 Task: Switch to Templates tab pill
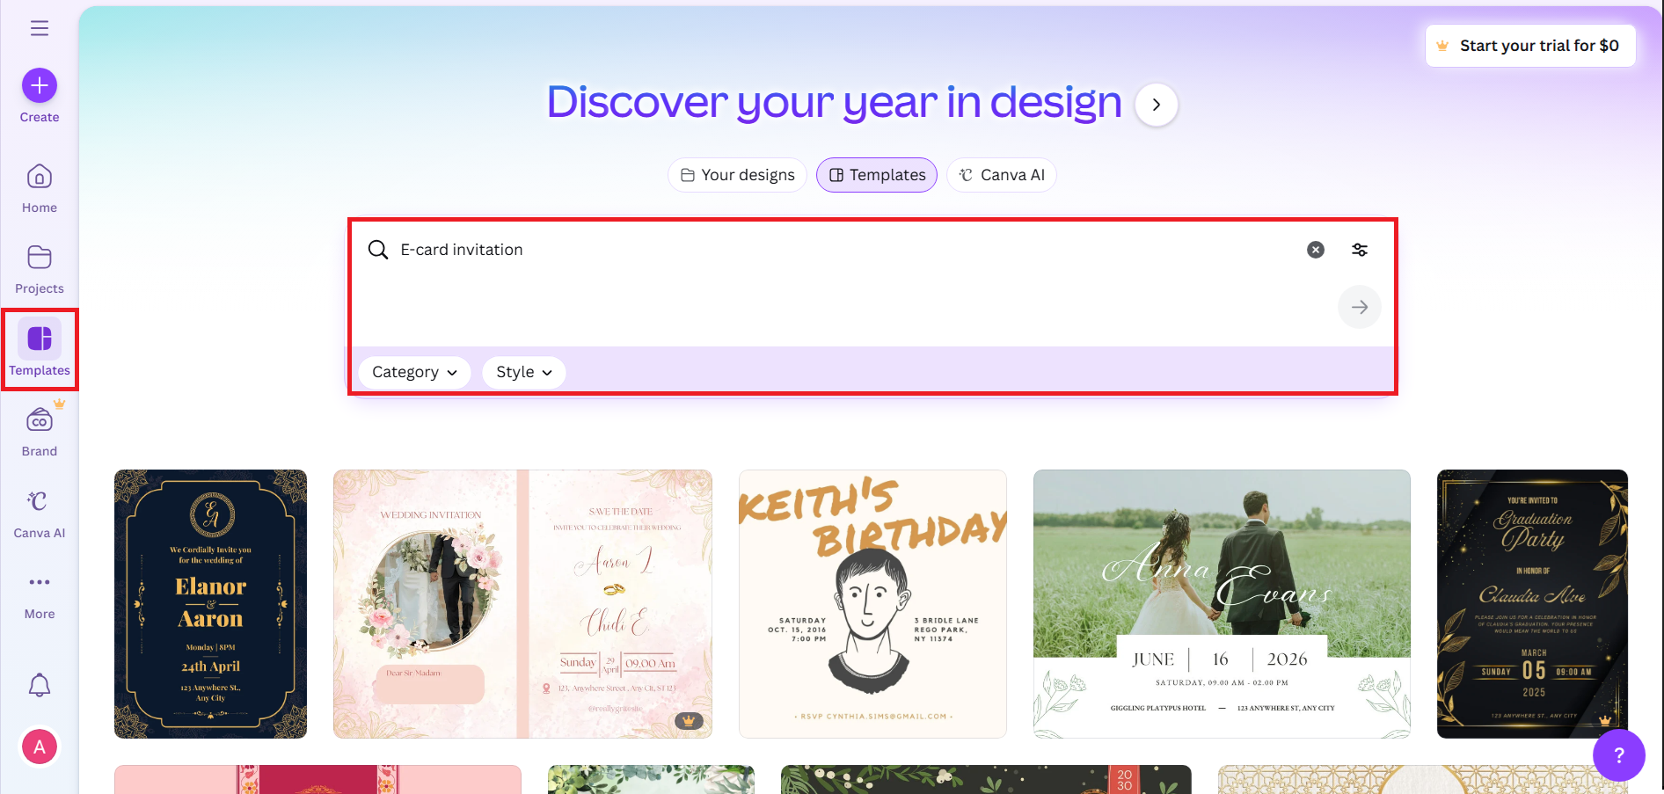[877, 175]
